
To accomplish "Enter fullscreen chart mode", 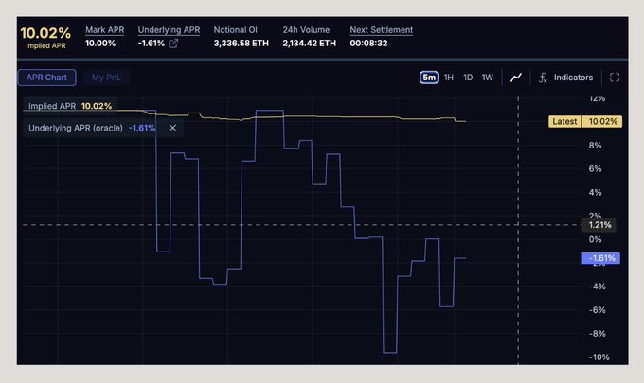I will [x=615, y=78].
